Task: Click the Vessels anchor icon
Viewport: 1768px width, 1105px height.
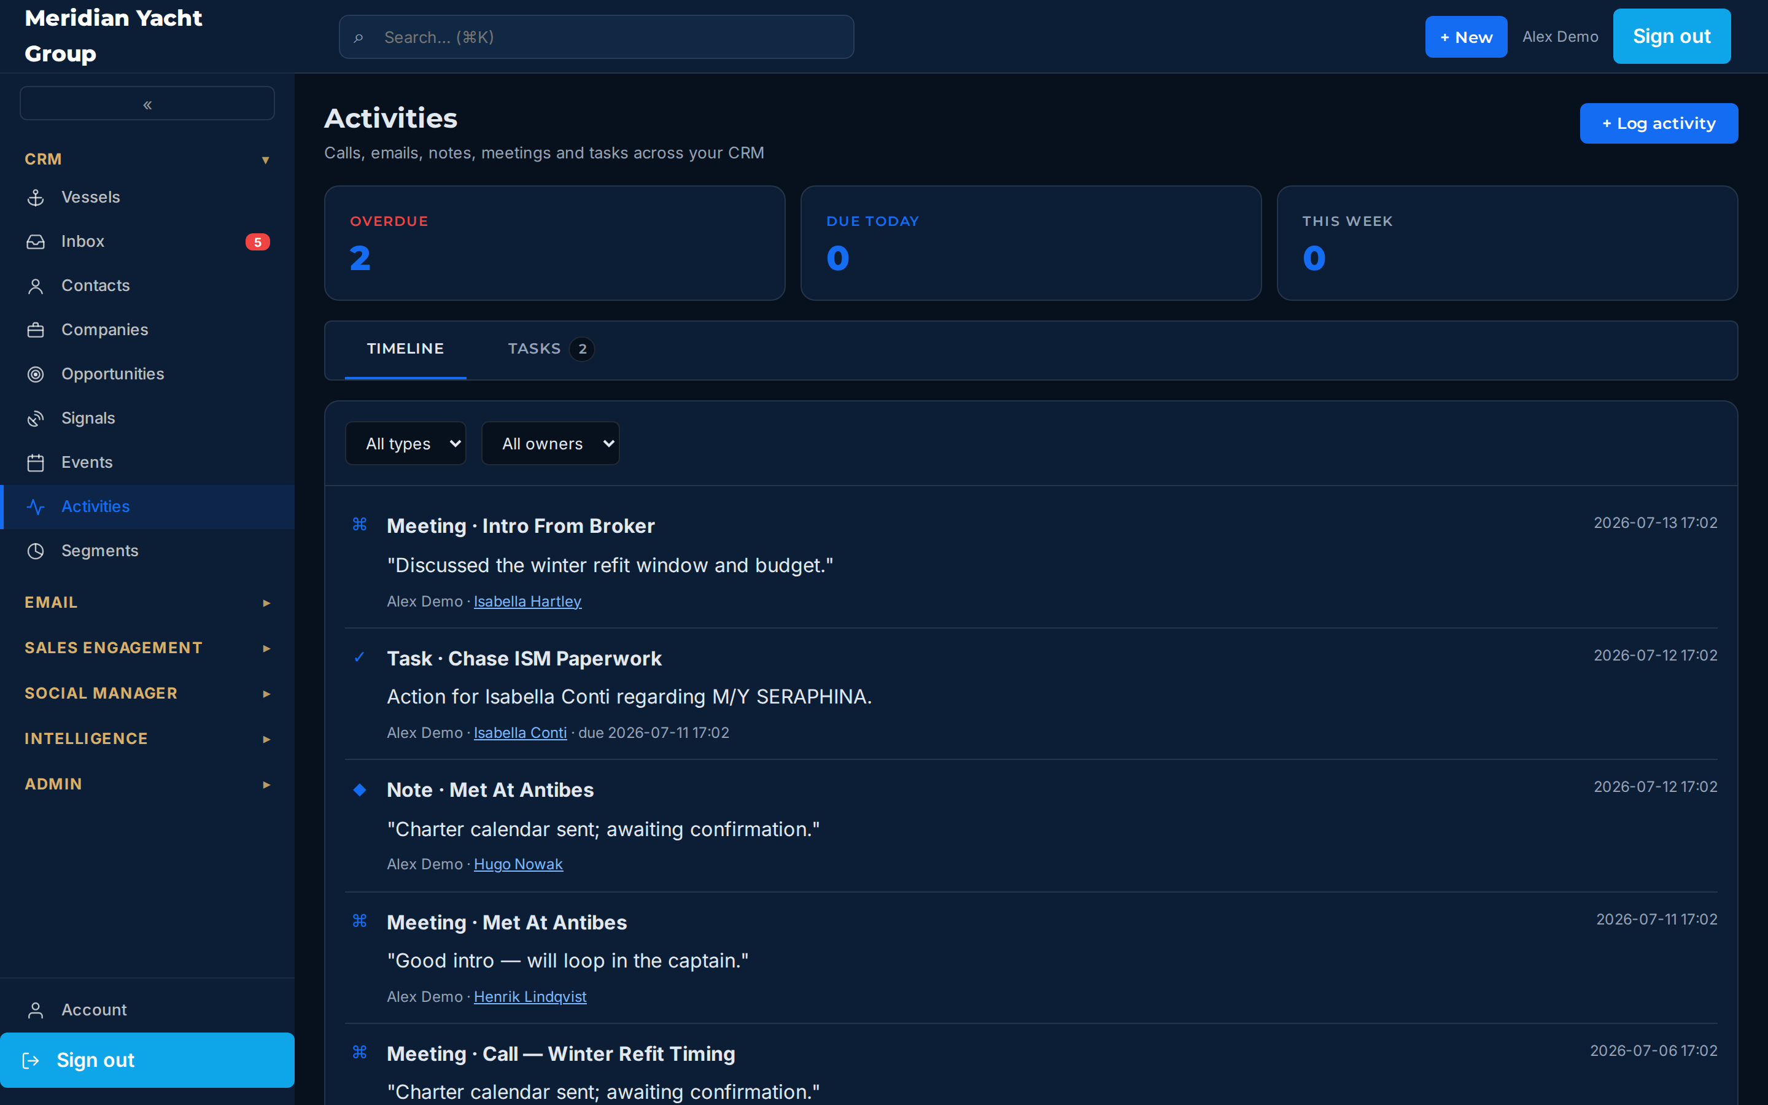Action: 36,197
